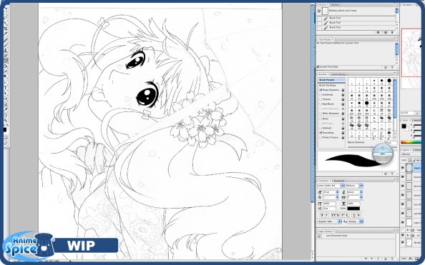The image size is (425, 265).
Task: Delete brush trash icon in Brushes panel
Action: pos(392,174)
